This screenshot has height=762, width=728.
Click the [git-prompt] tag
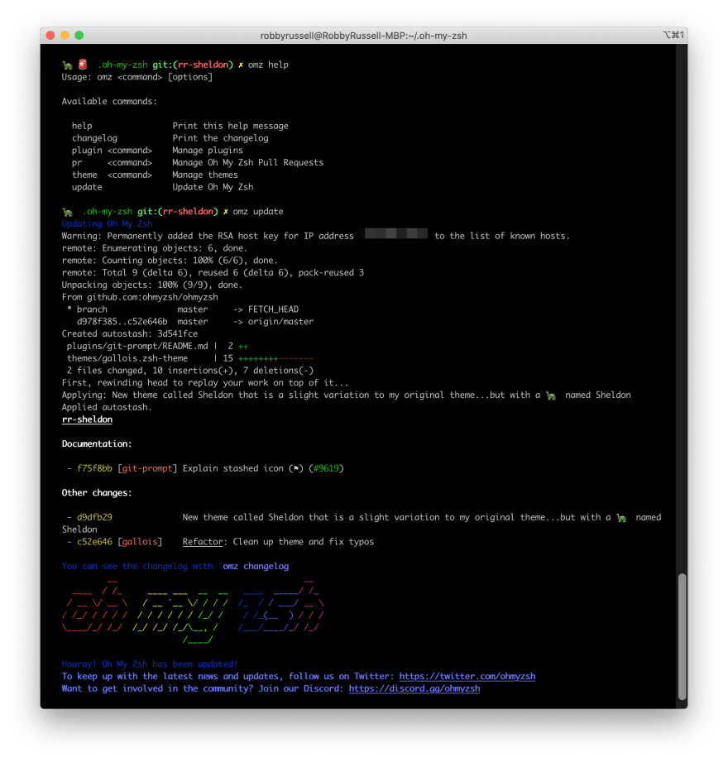(147, 468)
